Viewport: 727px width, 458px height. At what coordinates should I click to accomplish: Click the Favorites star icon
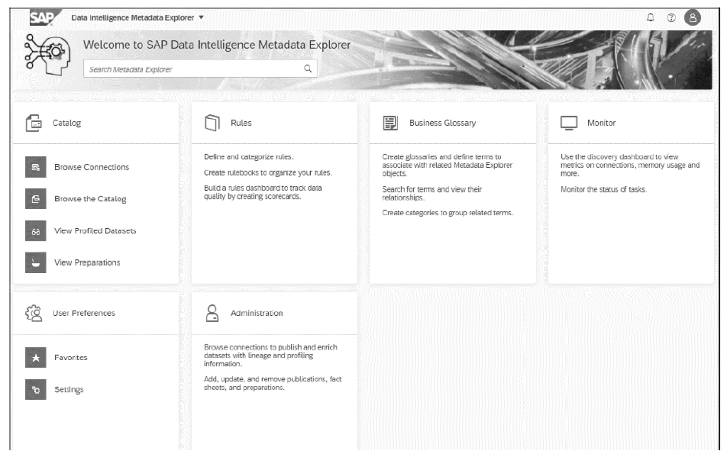tap(36, 358)
